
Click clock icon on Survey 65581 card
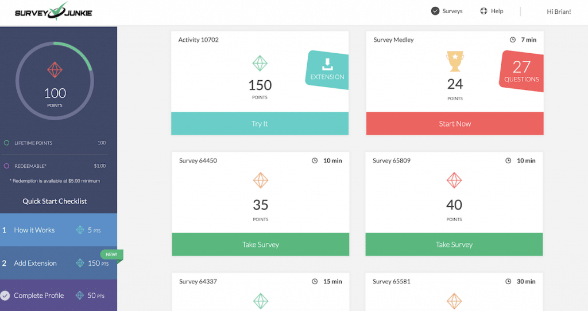coord(508,281)
